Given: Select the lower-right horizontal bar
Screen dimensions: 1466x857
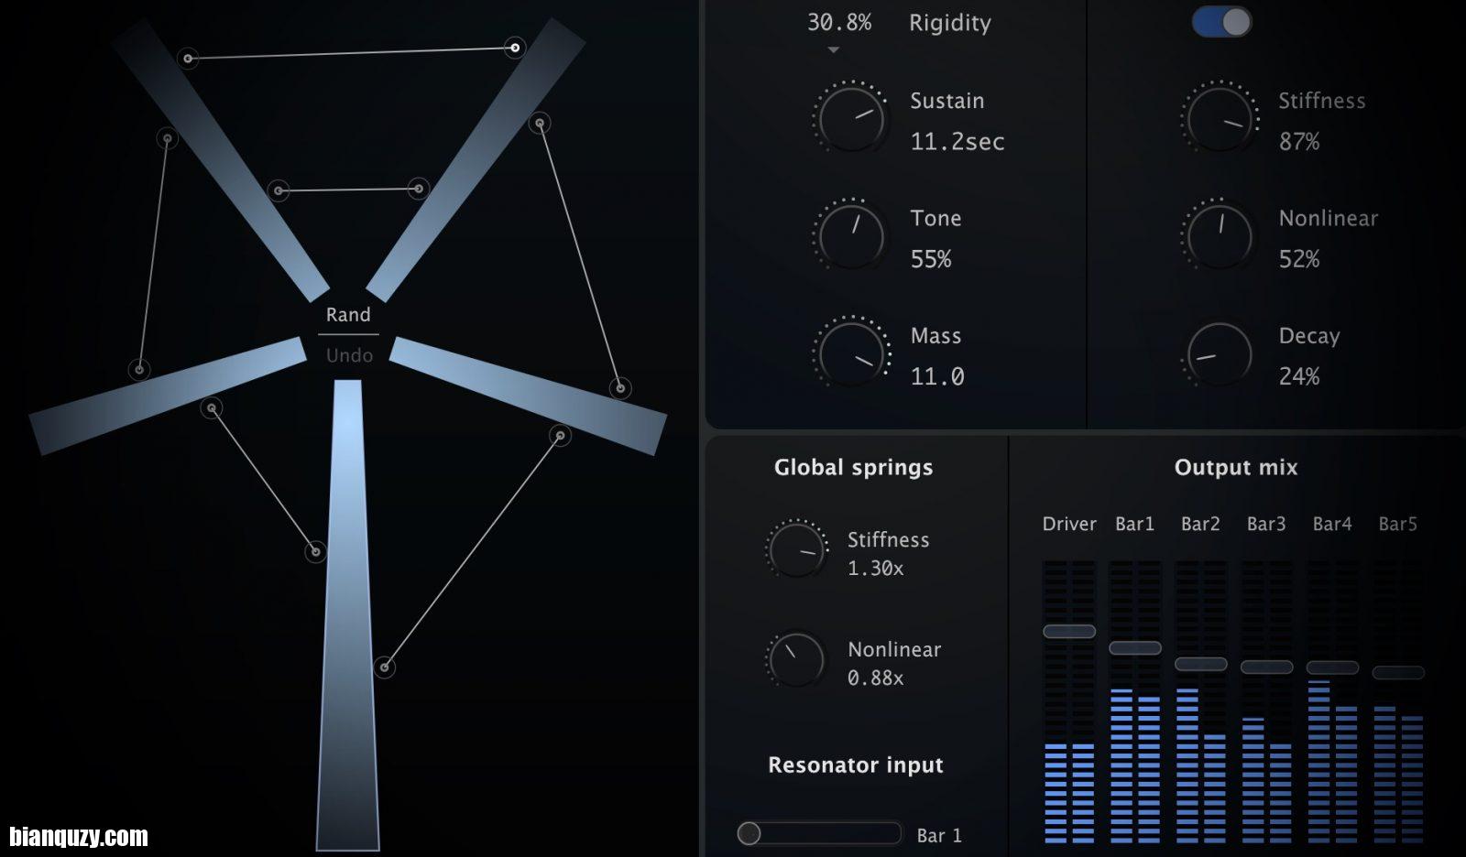Looking at the screenshot, I should click(528, 395).
